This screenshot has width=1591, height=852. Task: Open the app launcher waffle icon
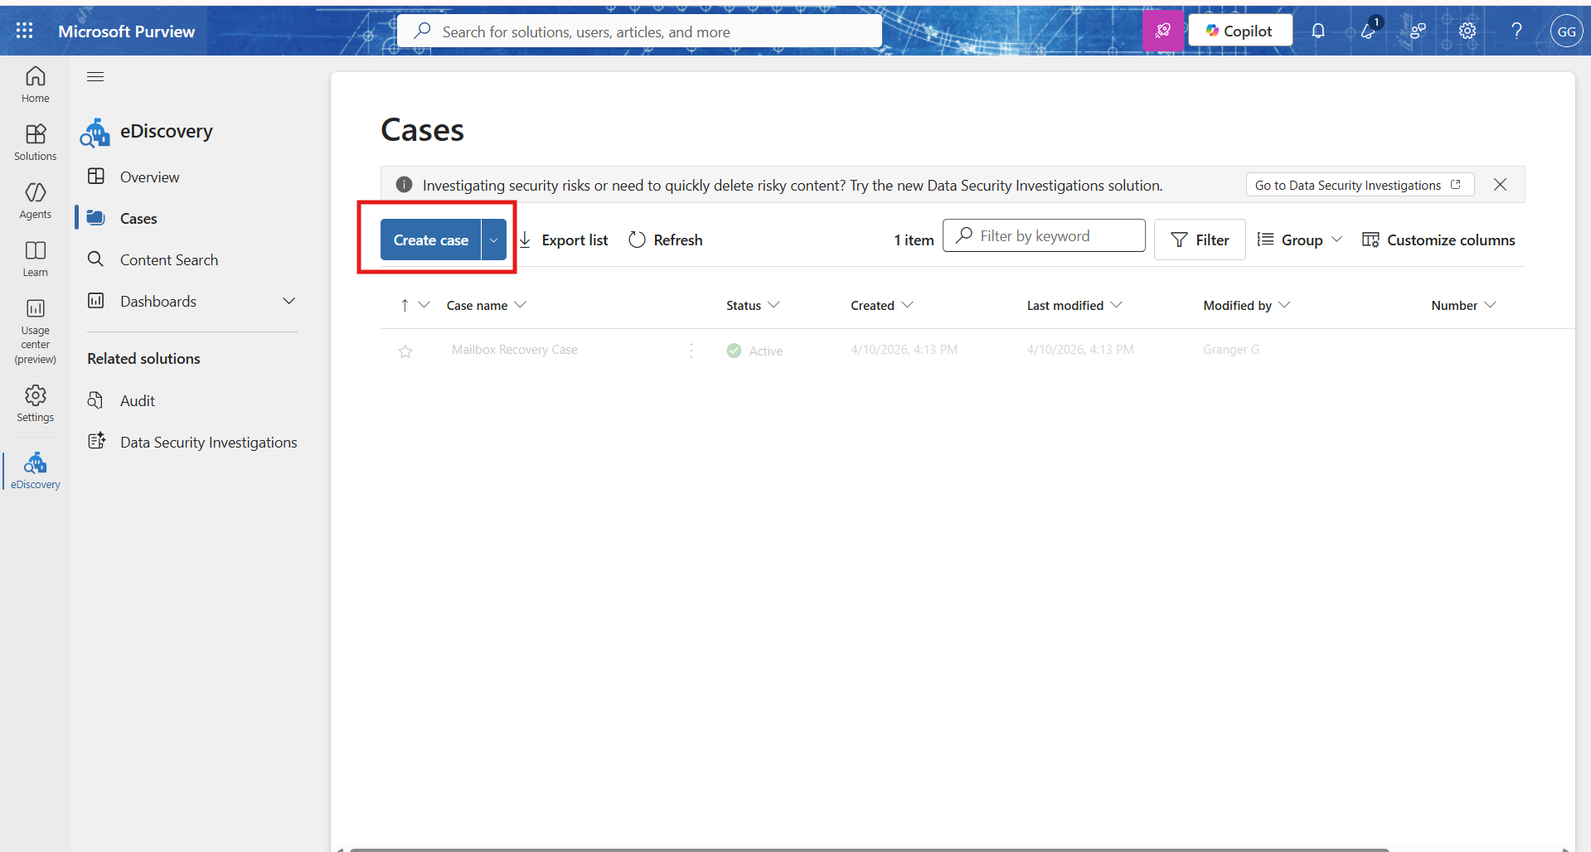[25, 31]
